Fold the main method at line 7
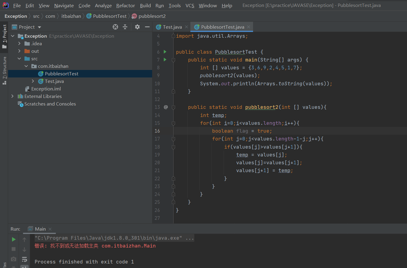 point(173,60)
